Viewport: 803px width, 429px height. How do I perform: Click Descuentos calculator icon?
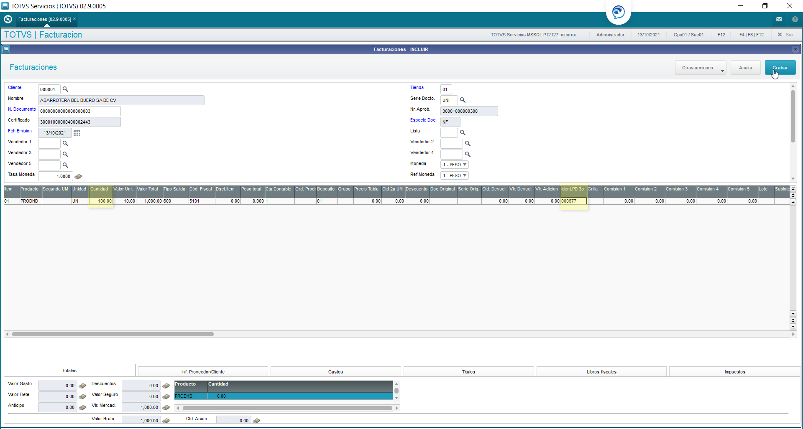point(166,386)
